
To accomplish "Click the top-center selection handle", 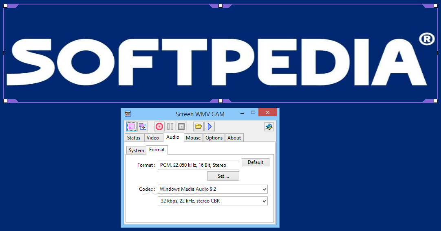I will pos(220,6).
